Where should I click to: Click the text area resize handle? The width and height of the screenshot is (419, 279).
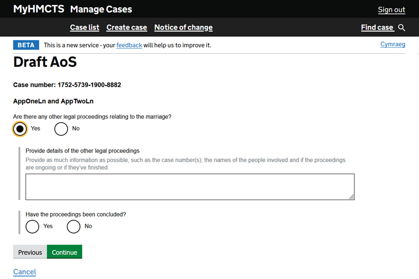[351, 197]
